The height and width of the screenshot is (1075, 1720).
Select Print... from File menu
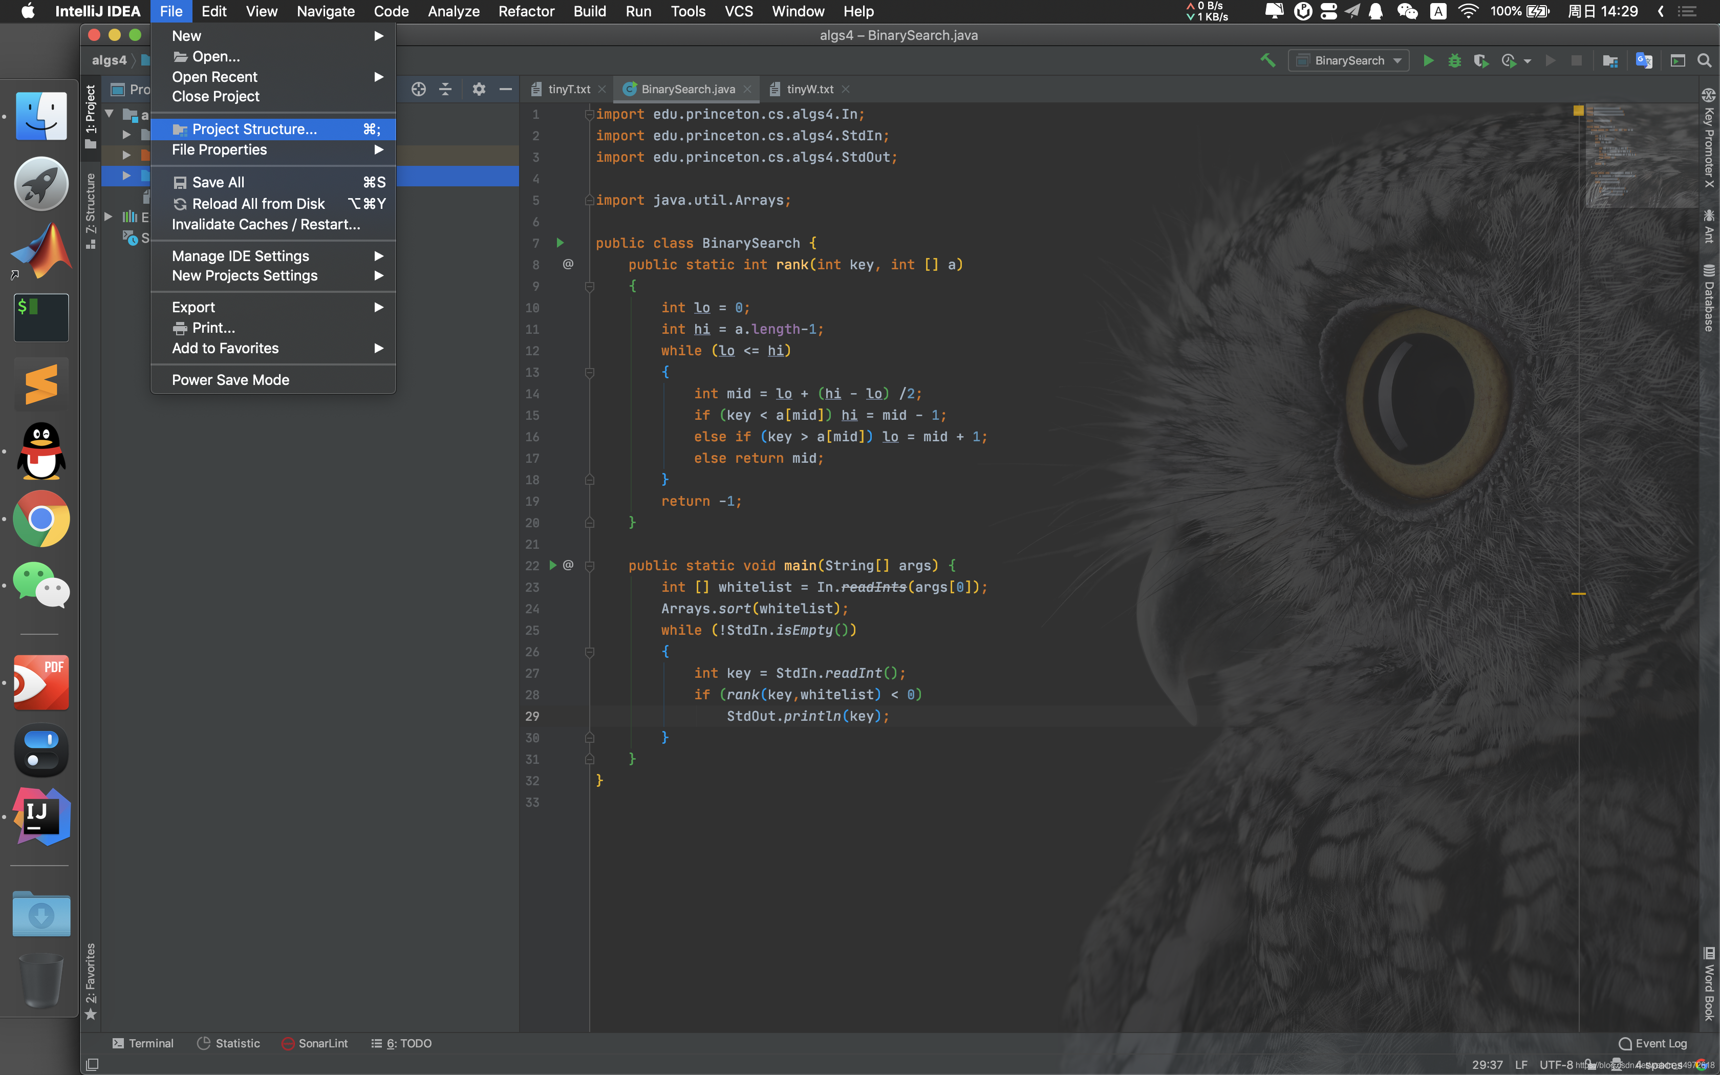(x=273, y=328)
